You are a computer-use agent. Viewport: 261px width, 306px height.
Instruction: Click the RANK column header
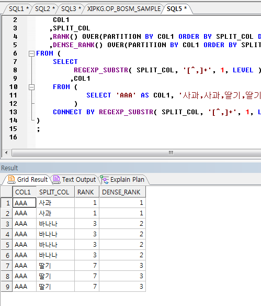pyautogui.click(x=87, y=192)
